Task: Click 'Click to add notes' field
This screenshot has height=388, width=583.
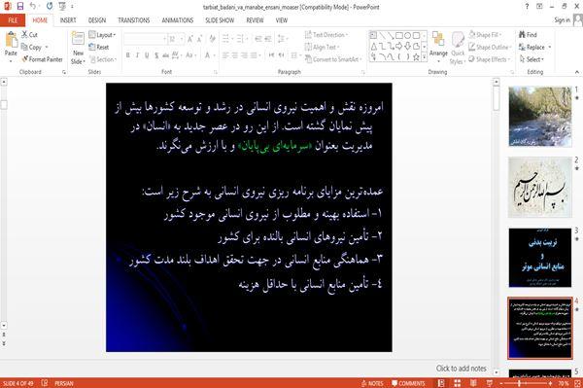Action: pos(461,369)
